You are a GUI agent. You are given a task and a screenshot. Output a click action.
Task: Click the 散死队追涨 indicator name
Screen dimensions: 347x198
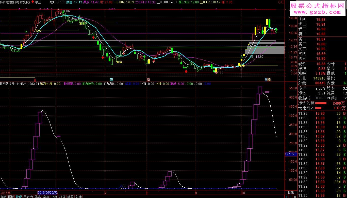(7, 84)
